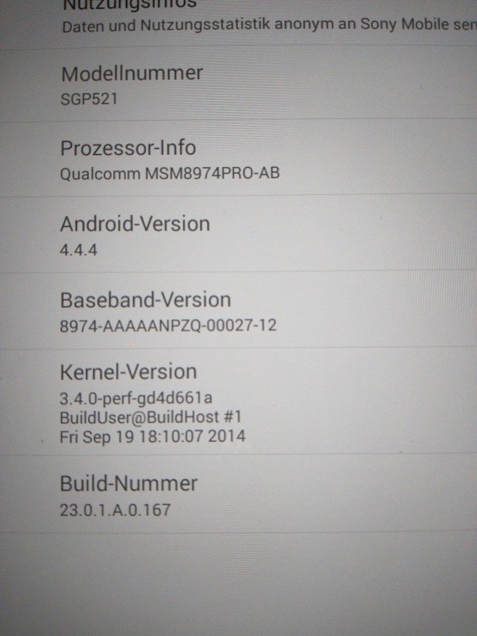Screen dimensions: 477x636
Task: Click the 23.0.1.A.0.167 build number value
Action: coord(115,510)
